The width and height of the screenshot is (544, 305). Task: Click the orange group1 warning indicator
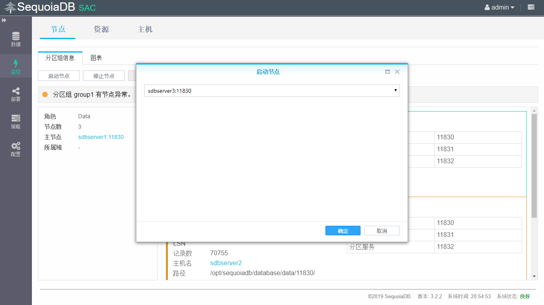click(x=45, y=94)
